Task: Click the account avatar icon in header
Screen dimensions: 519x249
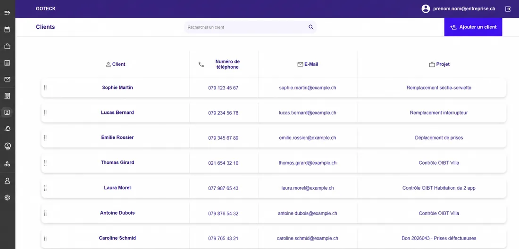Action: (426, 9)
